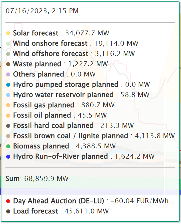
Task: Click the yellow Solar forecast dot
Action: [x=8, y=33]
